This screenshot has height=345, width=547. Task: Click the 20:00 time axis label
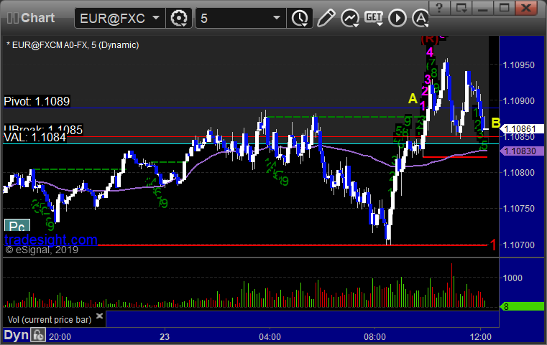click(60, 337)
